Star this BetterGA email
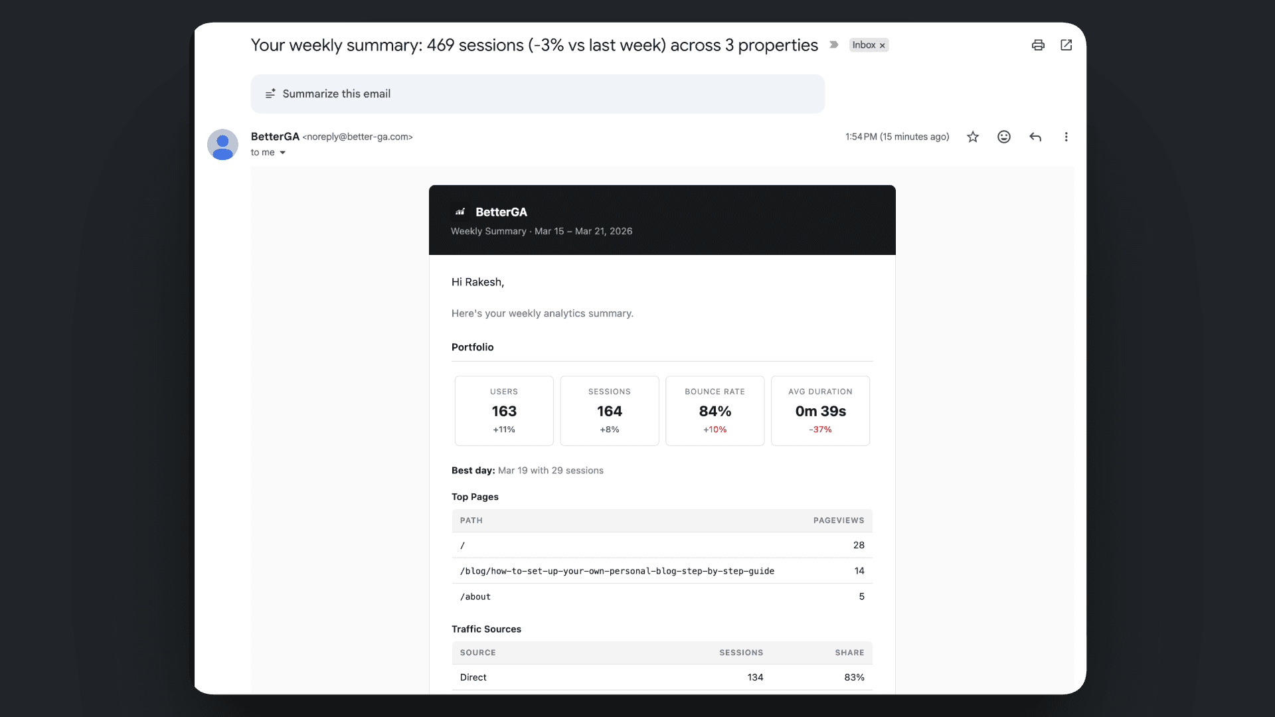 pyautogui.click(x=973, y=137)
